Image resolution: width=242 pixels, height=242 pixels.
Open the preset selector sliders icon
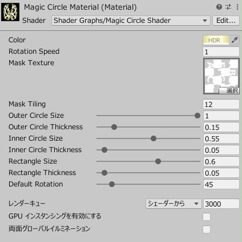(228, 7)
